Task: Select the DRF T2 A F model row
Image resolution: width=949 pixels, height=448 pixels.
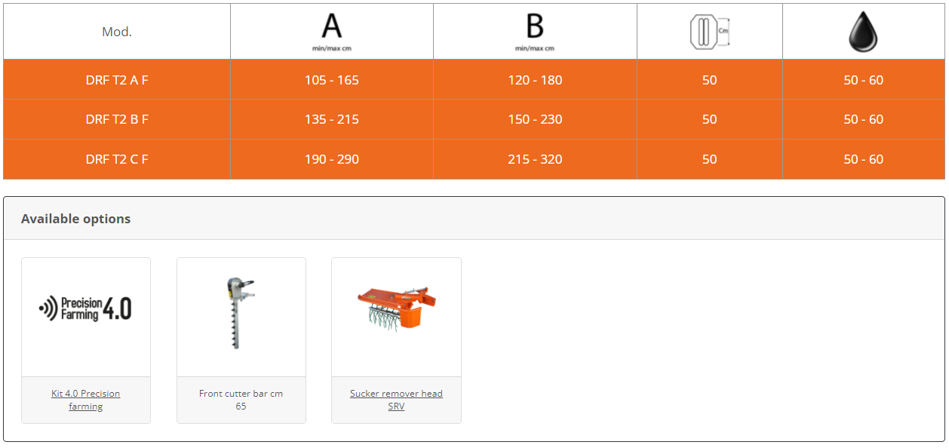Action: [474, 80]
